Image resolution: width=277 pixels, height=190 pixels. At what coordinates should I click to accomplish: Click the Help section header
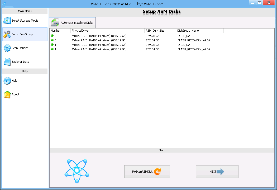(x=25, y=71)
